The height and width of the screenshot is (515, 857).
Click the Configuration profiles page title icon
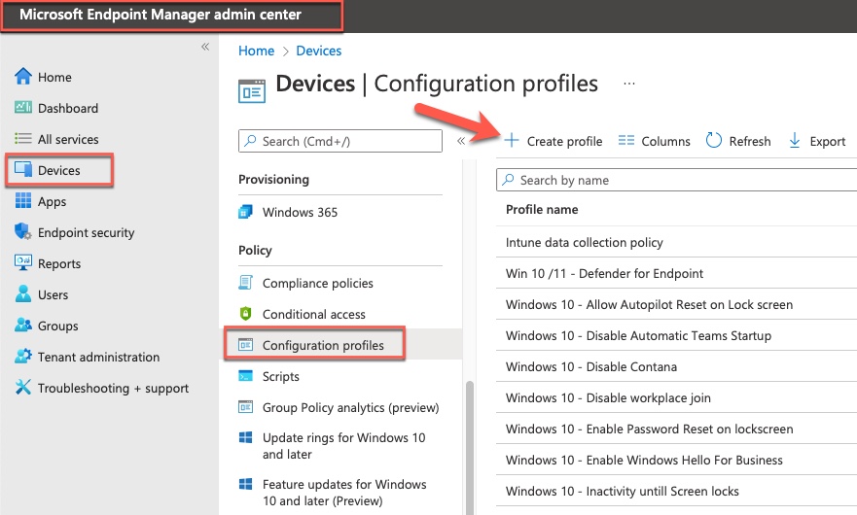pyautogui.click(x=252, y=91)
